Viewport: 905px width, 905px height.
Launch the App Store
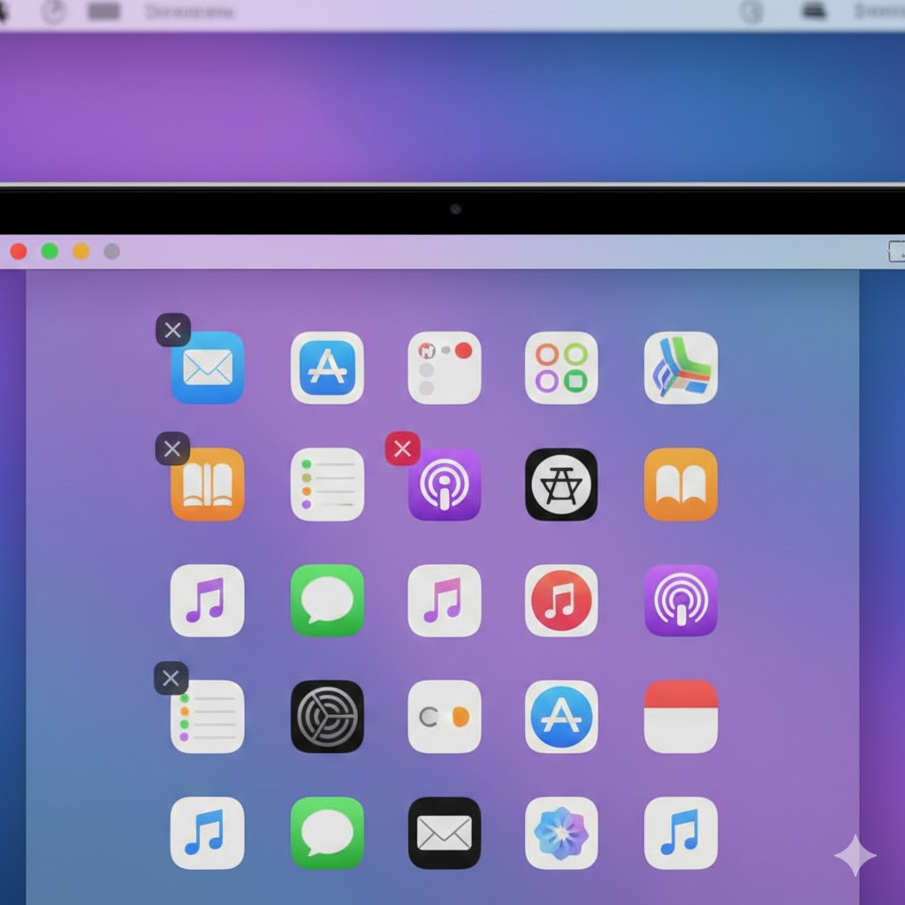click(x=327, y=369)
